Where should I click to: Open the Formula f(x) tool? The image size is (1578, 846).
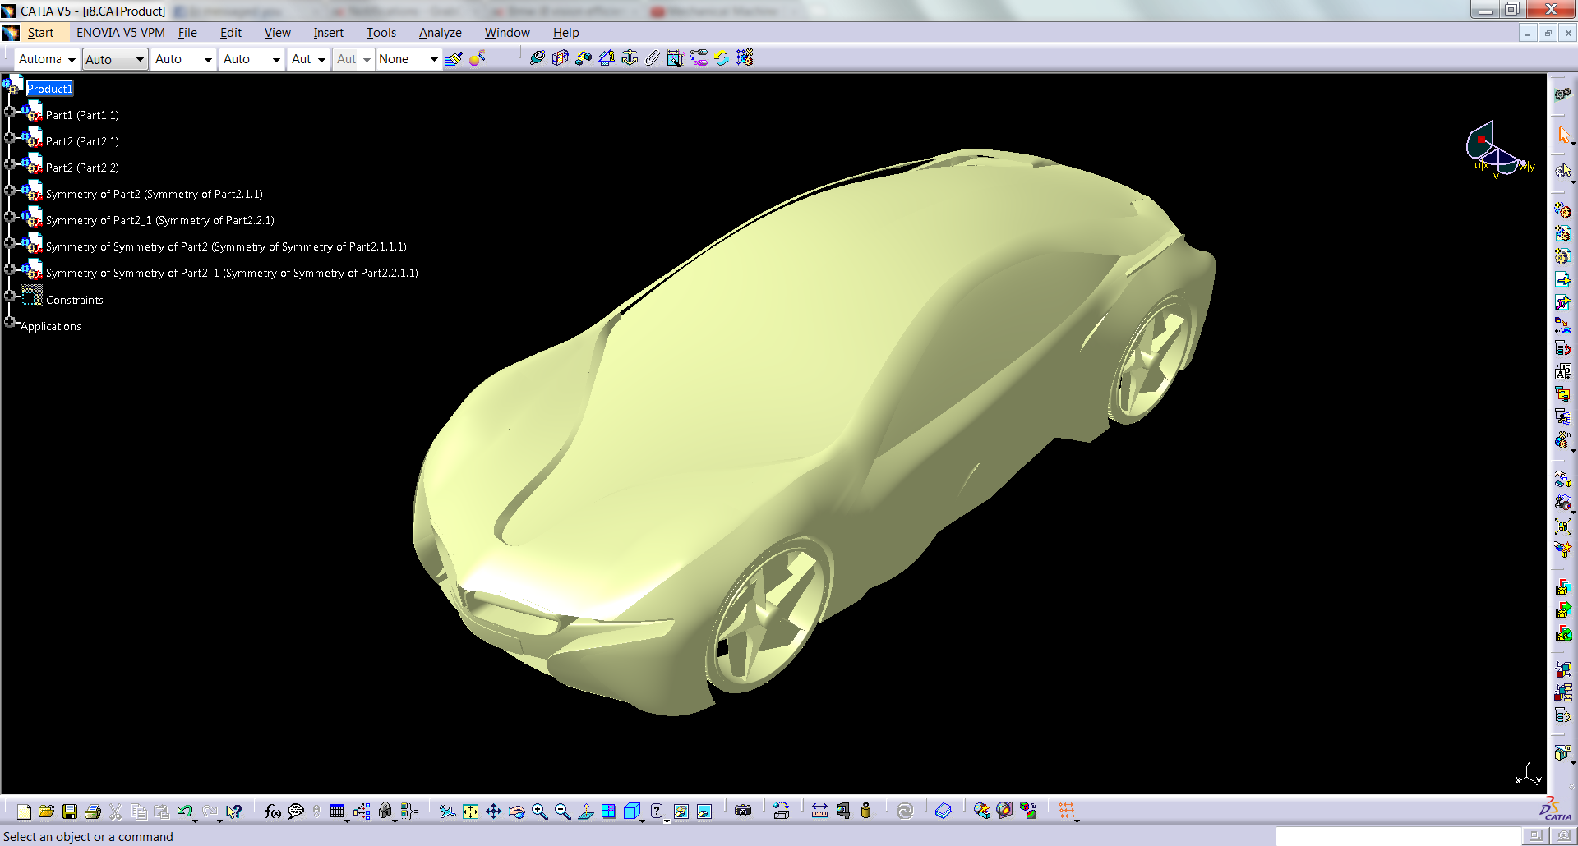273,812
